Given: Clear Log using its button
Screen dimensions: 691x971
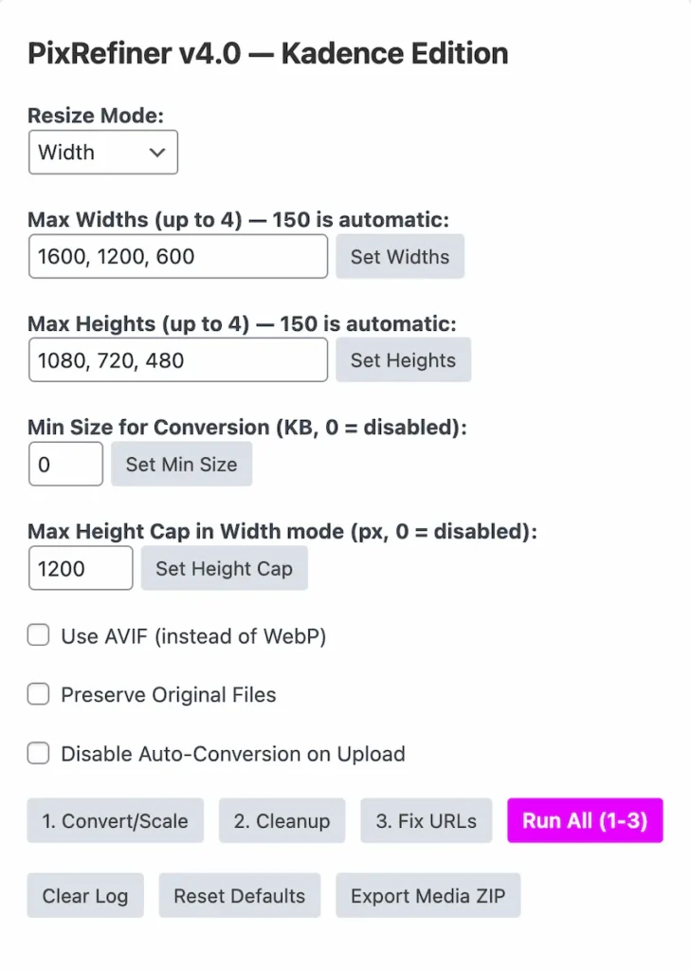Looking at the screenshot, I should click(85, 896).
